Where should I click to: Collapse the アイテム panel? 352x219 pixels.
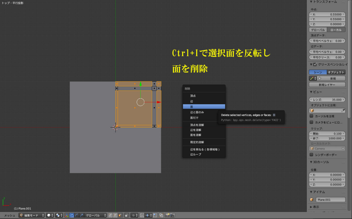(x=311, y=192)
